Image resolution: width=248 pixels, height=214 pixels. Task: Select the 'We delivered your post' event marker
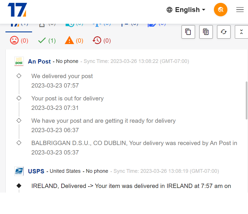(x=19, y=76)
